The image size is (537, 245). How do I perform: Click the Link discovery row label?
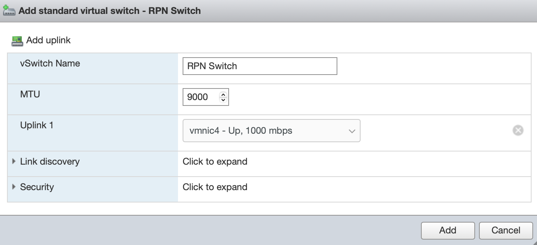tap(50, 162)
